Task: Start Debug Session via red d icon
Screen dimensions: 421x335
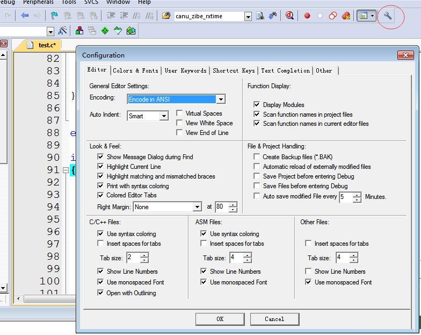Action: tap(289, 16)
